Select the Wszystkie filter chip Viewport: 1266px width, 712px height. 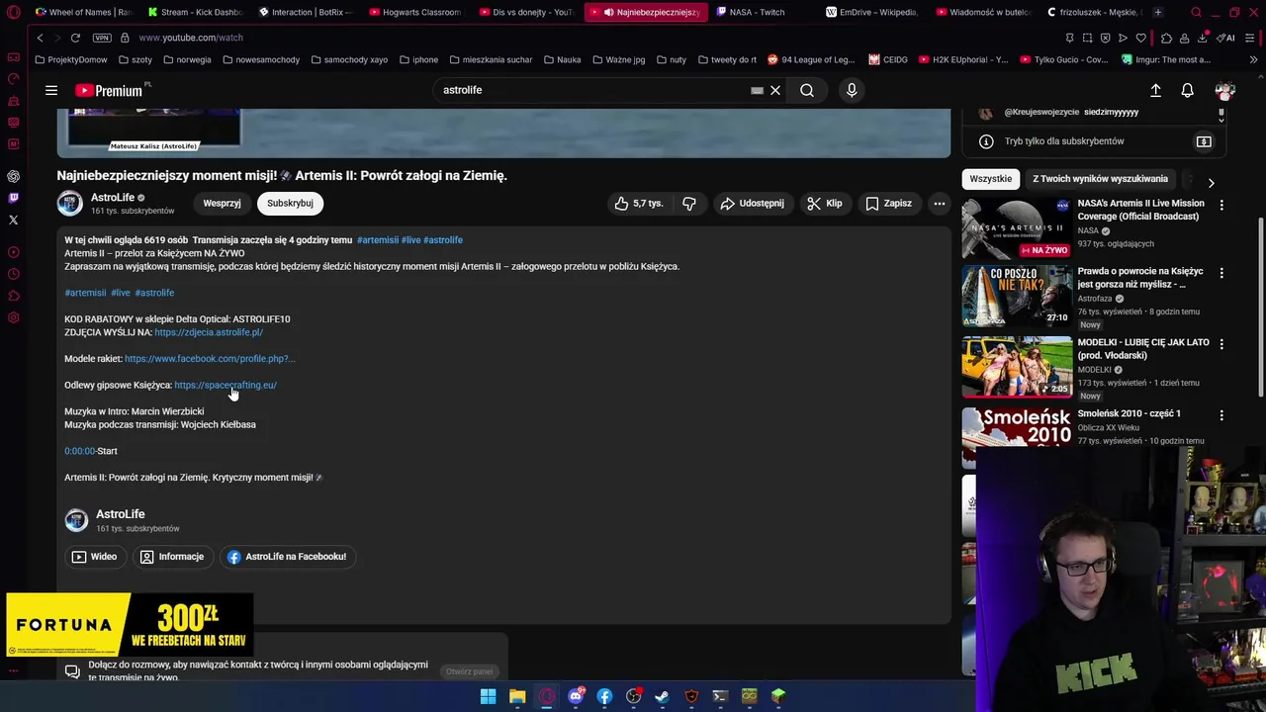(991, 179)
